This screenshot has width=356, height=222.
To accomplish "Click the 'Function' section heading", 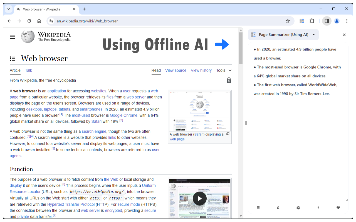I will 21,169.
